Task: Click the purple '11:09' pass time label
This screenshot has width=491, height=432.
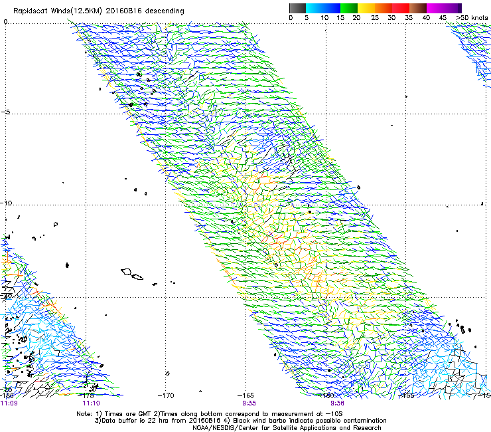Action: 9,403
